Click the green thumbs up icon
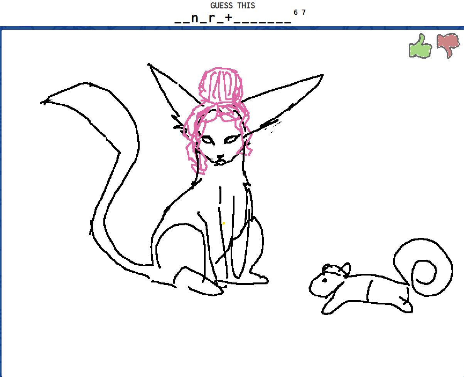Viewport: 464px width, 377px height. click(420, 46)
